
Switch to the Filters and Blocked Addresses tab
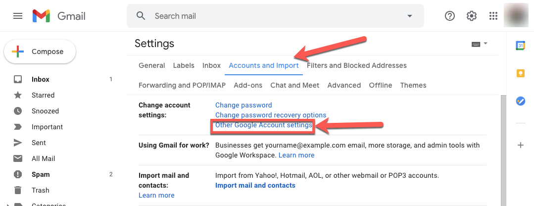tap(356, 65)
